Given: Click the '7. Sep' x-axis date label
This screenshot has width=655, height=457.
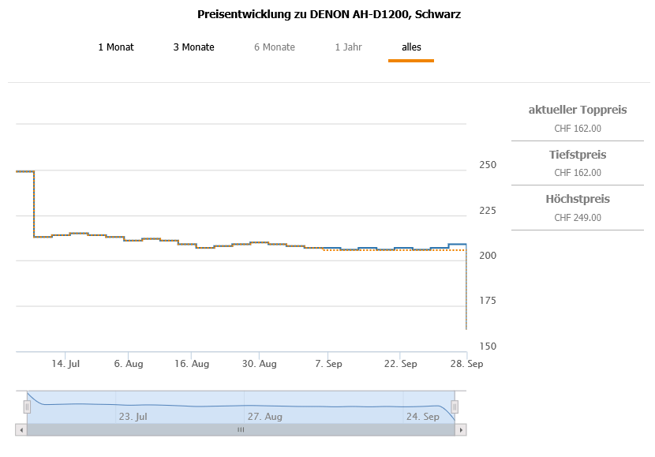Looking at the screenshot, I should coord(327,364).
